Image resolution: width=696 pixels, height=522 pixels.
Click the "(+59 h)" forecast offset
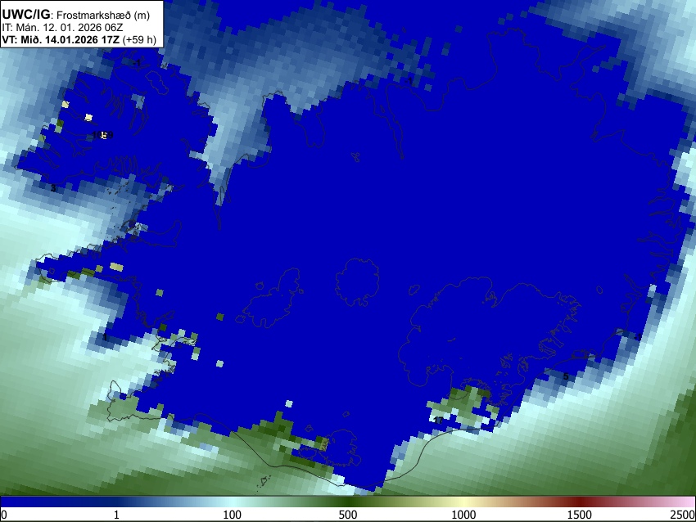tap(139, 39)
